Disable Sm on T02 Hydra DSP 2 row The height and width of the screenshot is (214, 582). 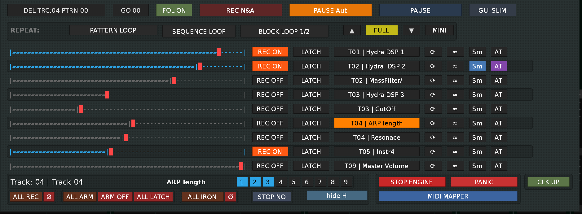(x=477, y=66)
